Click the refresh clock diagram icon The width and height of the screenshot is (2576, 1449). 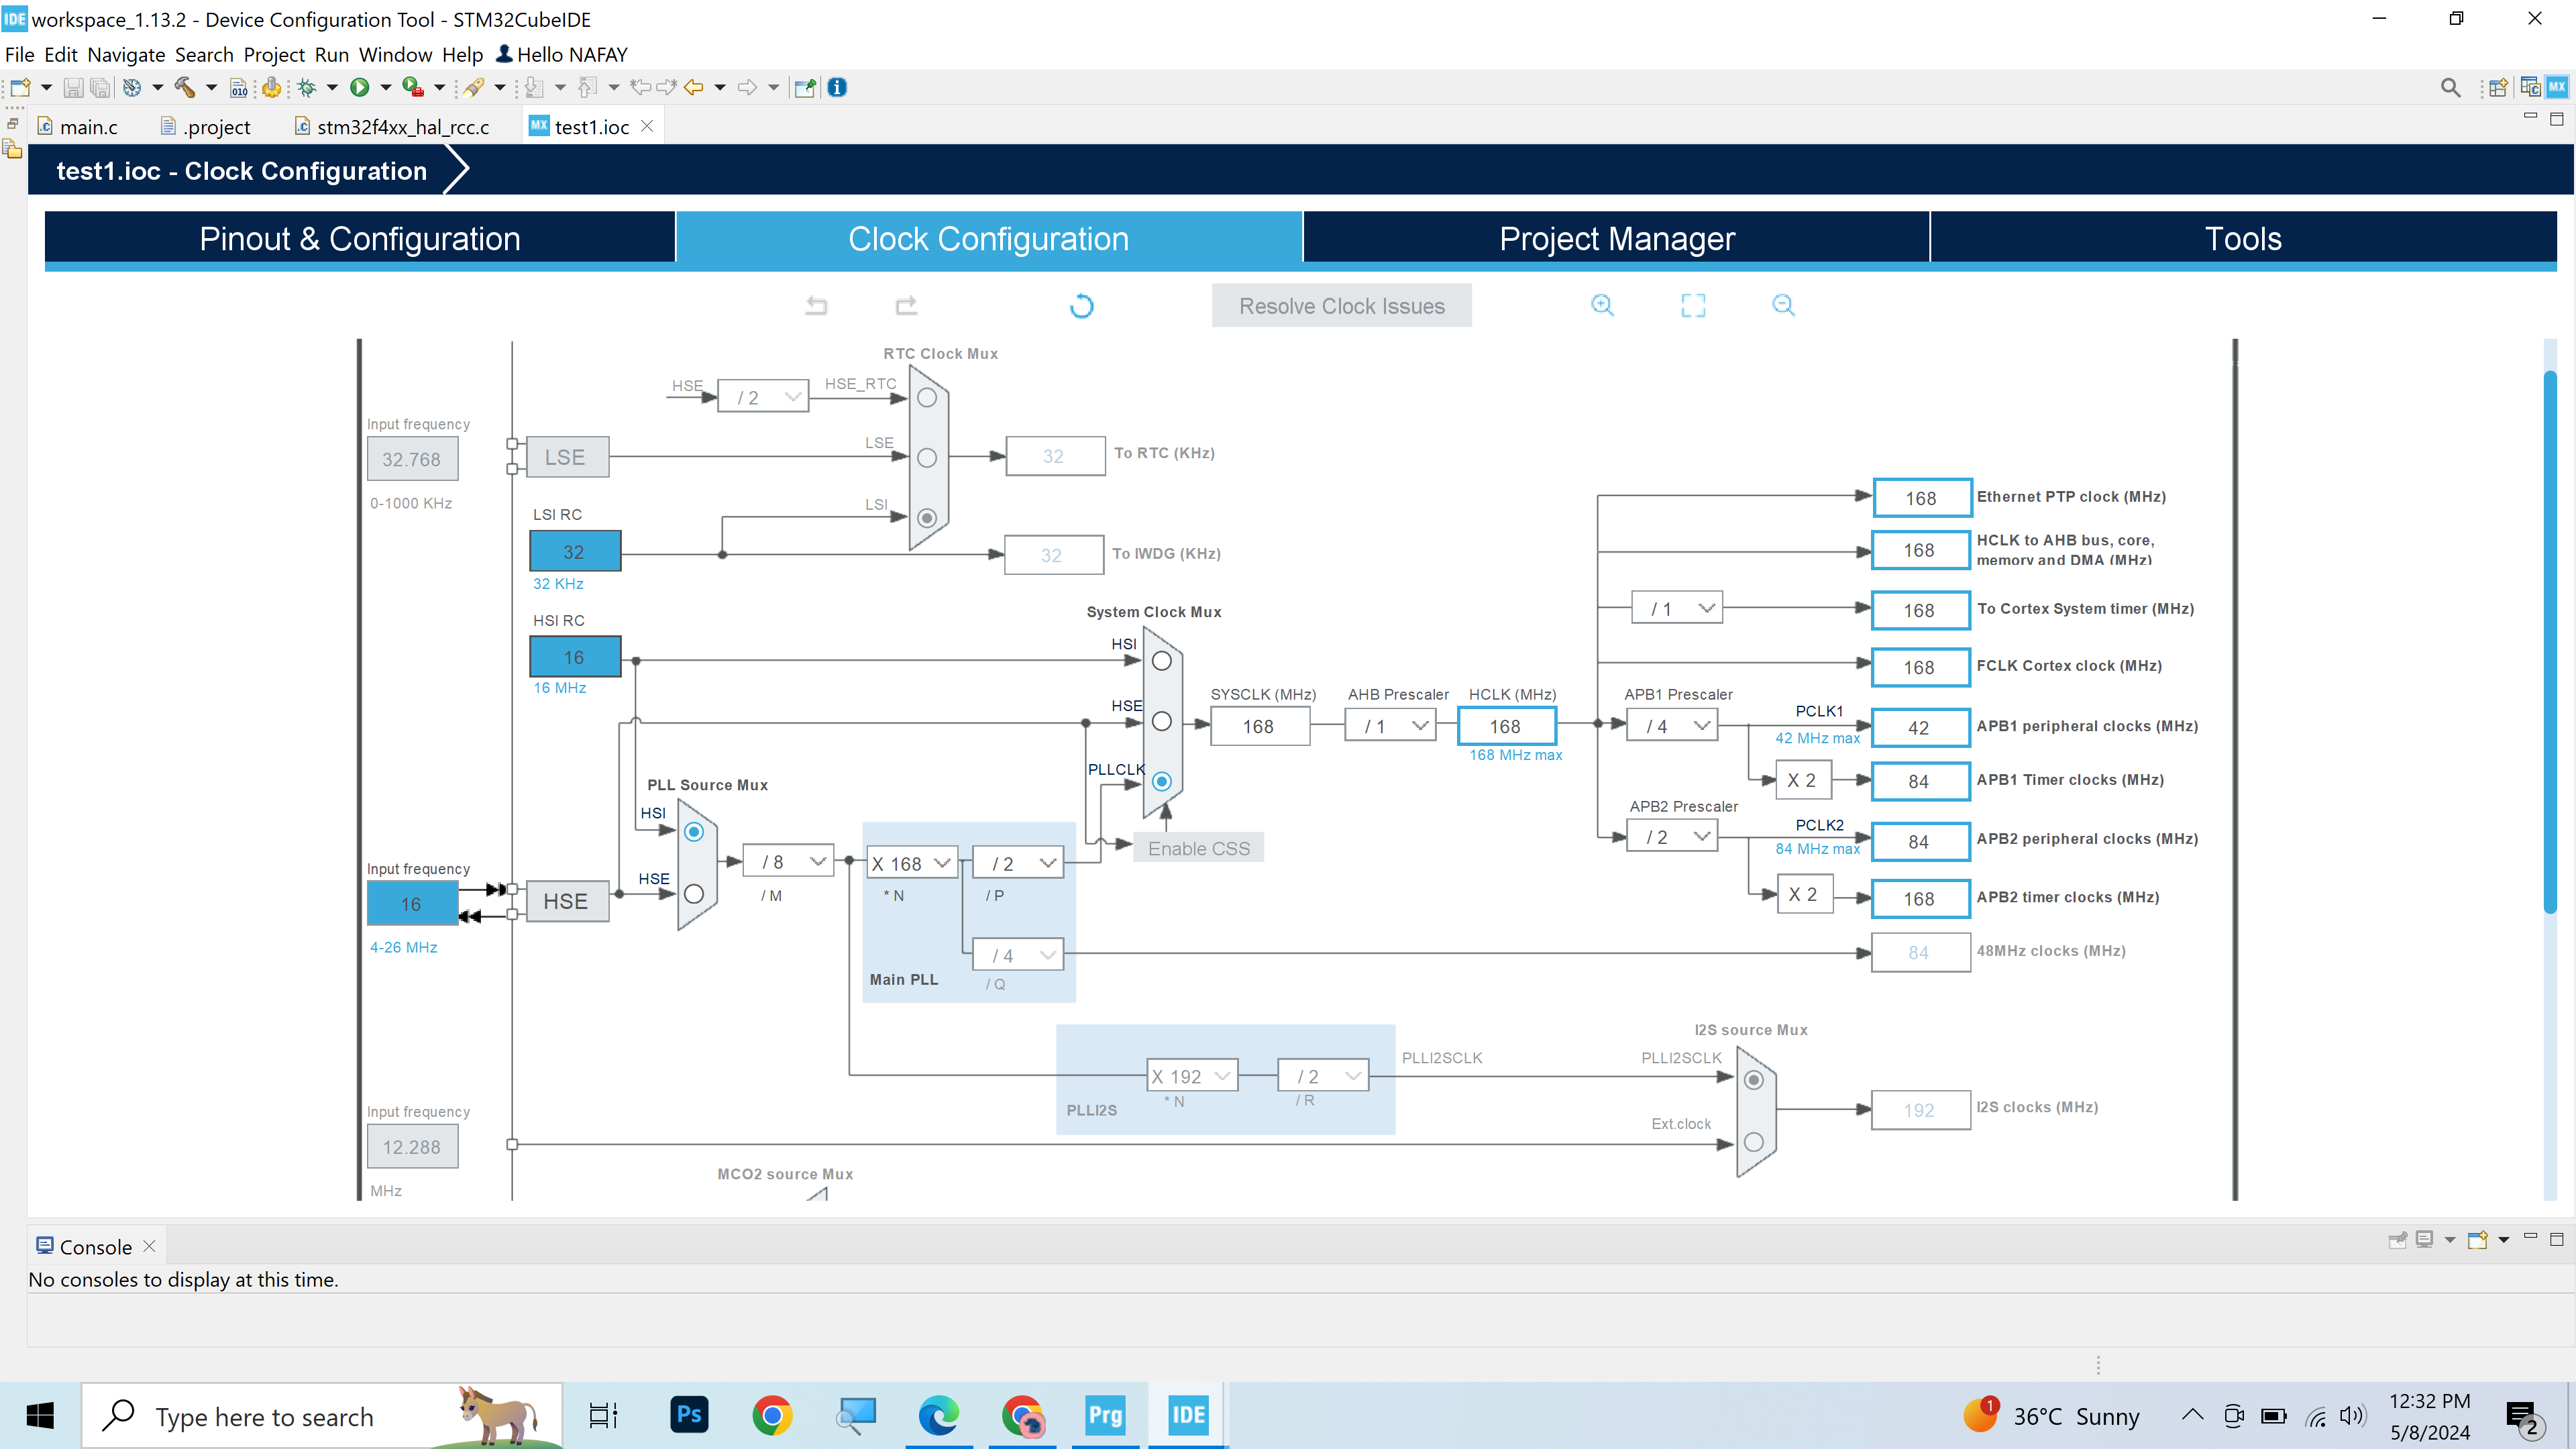[x=1081, y=306]
